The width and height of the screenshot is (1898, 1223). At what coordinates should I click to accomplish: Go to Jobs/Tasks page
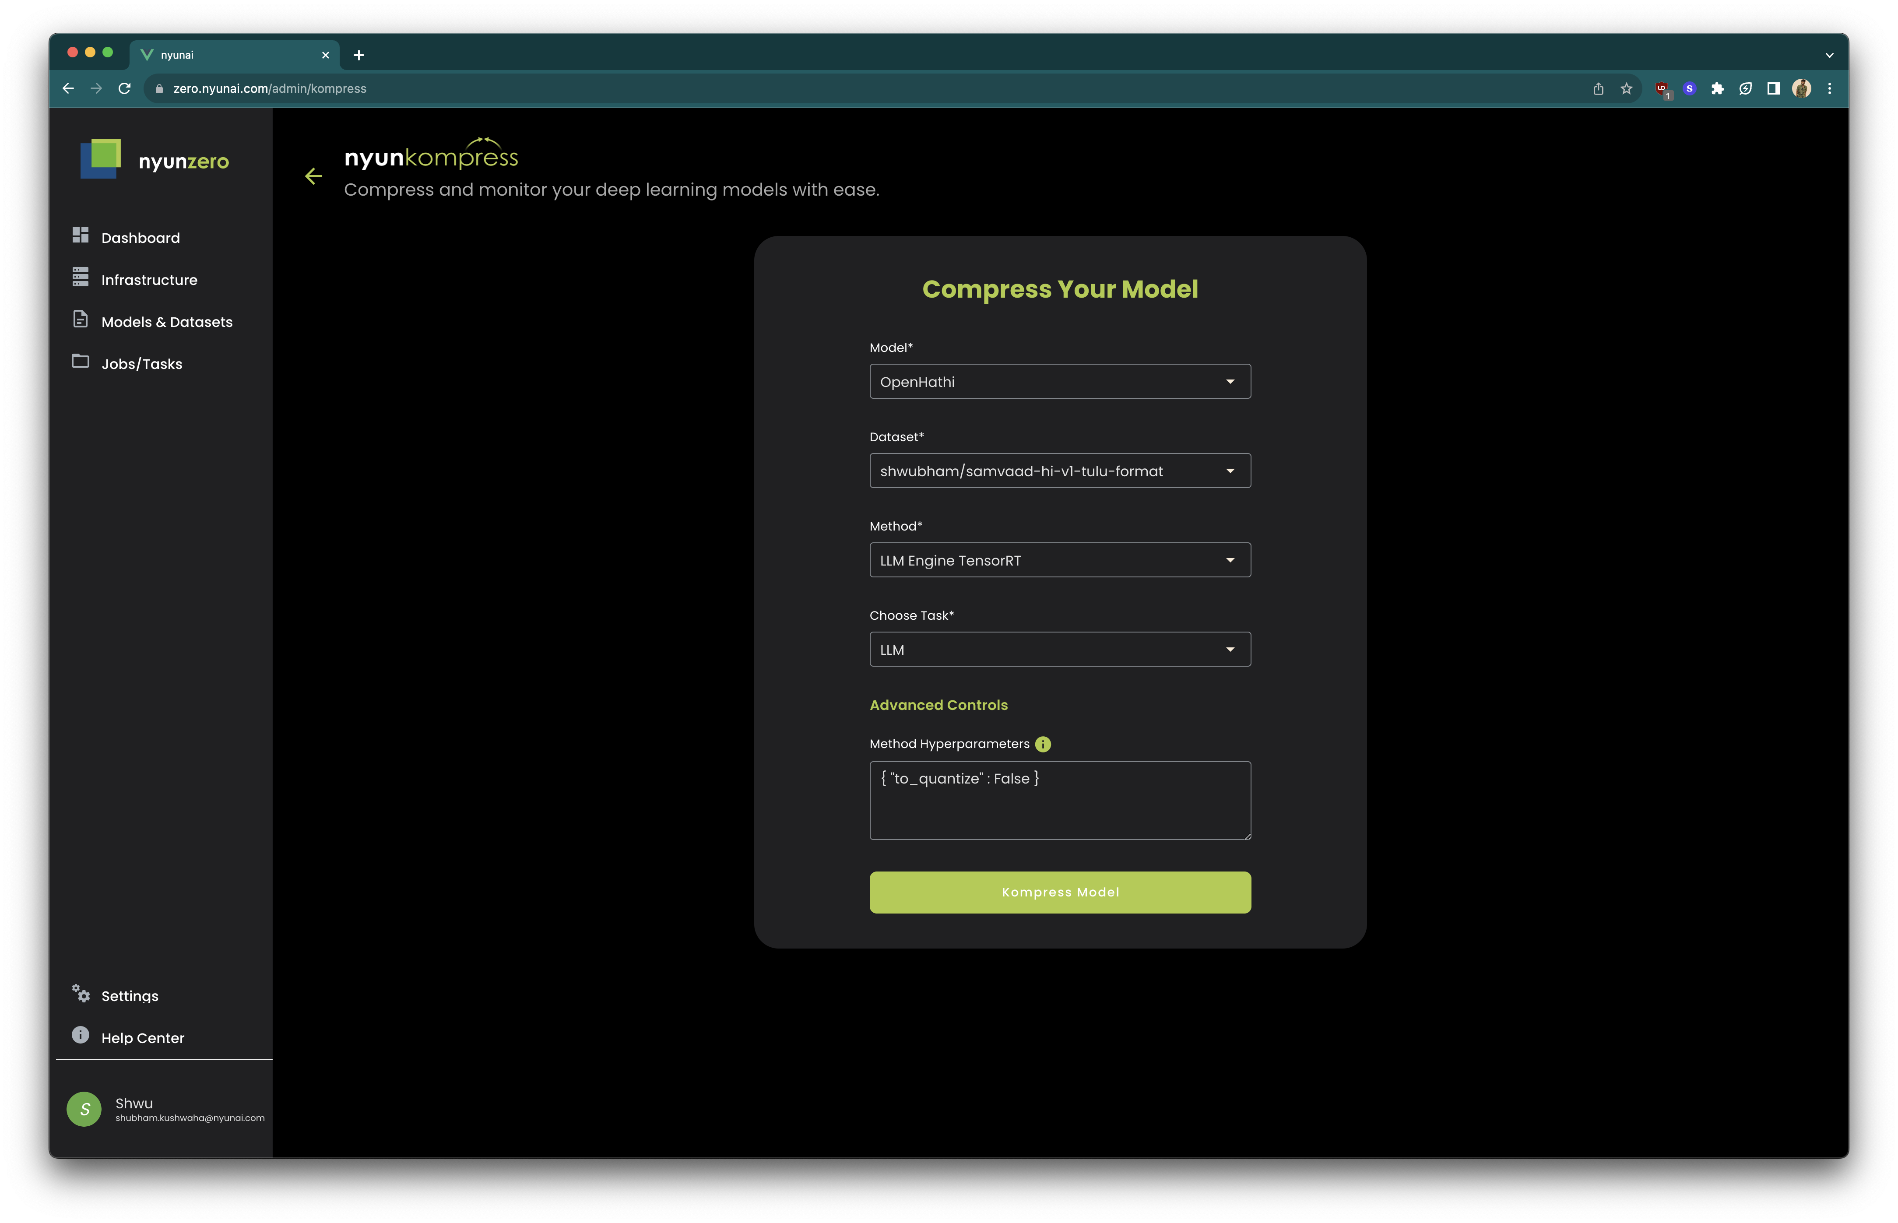coord(142,364)
